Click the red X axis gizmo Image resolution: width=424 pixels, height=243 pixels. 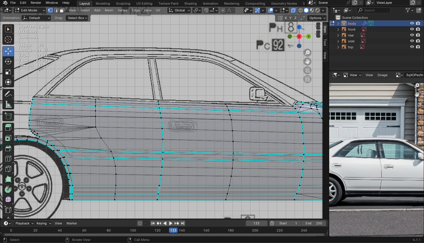click(x=299, y=36)
